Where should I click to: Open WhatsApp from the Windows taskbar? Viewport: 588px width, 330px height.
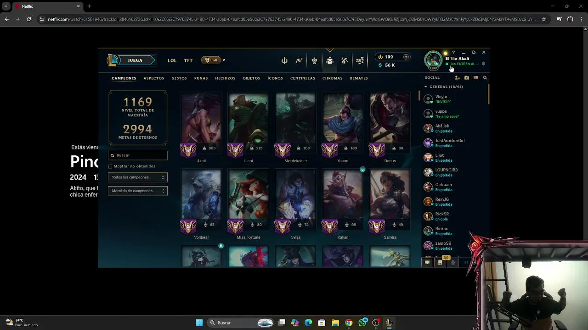pos(362,323)
